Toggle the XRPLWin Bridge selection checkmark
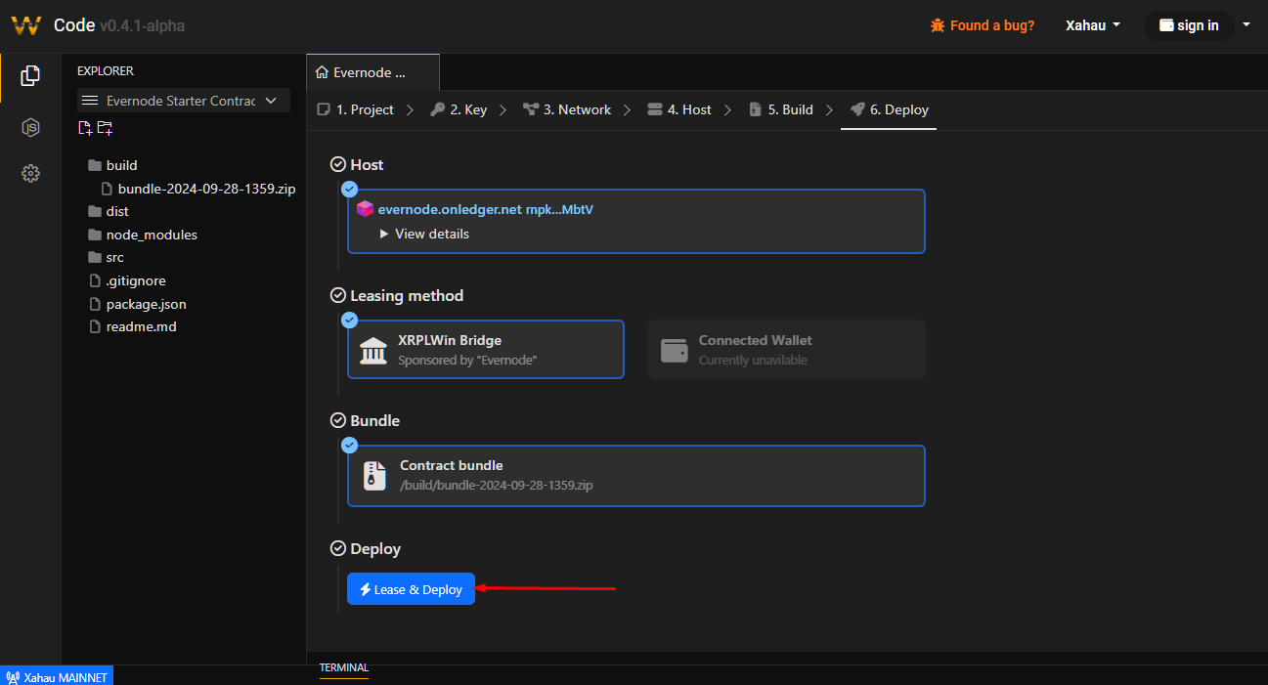 click(x=349, y=321)
